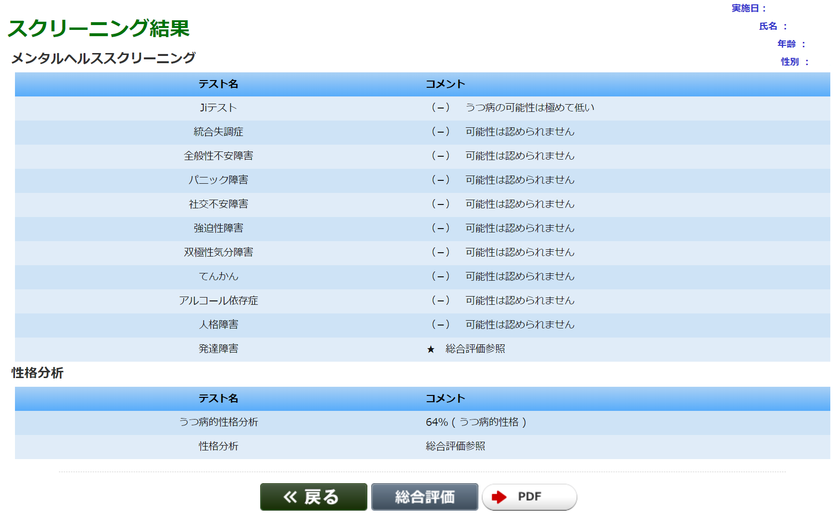Select the 統合失調症 row label

[218, 132]
